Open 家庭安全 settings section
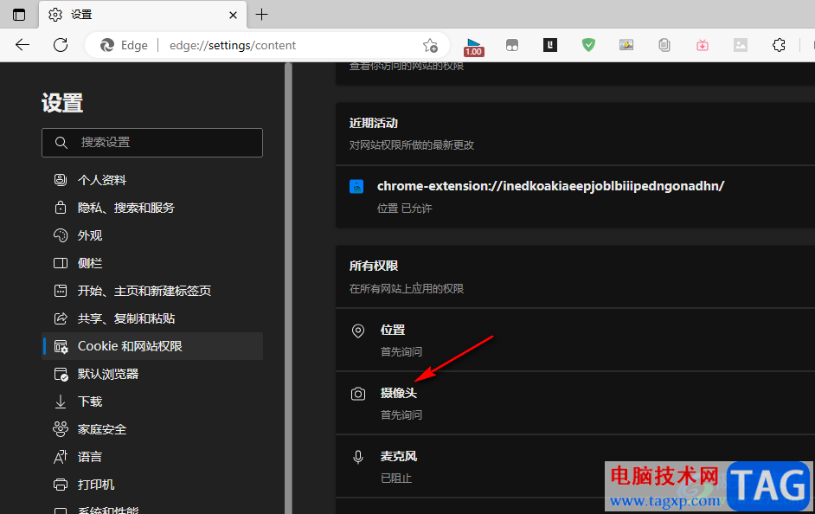The image size is (815, 514). pyautogui.click(x=152, y=429)
